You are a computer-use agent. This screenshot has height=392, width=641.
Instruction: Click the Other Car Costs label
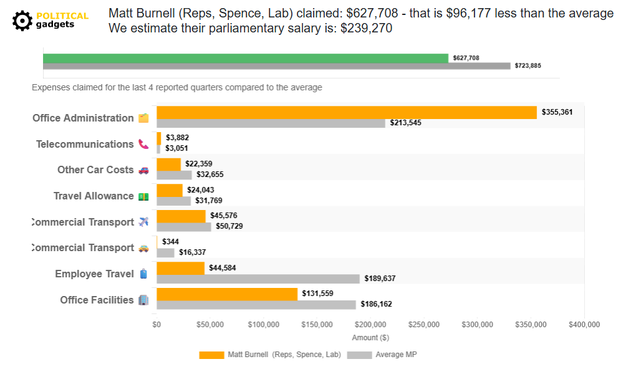95,170
